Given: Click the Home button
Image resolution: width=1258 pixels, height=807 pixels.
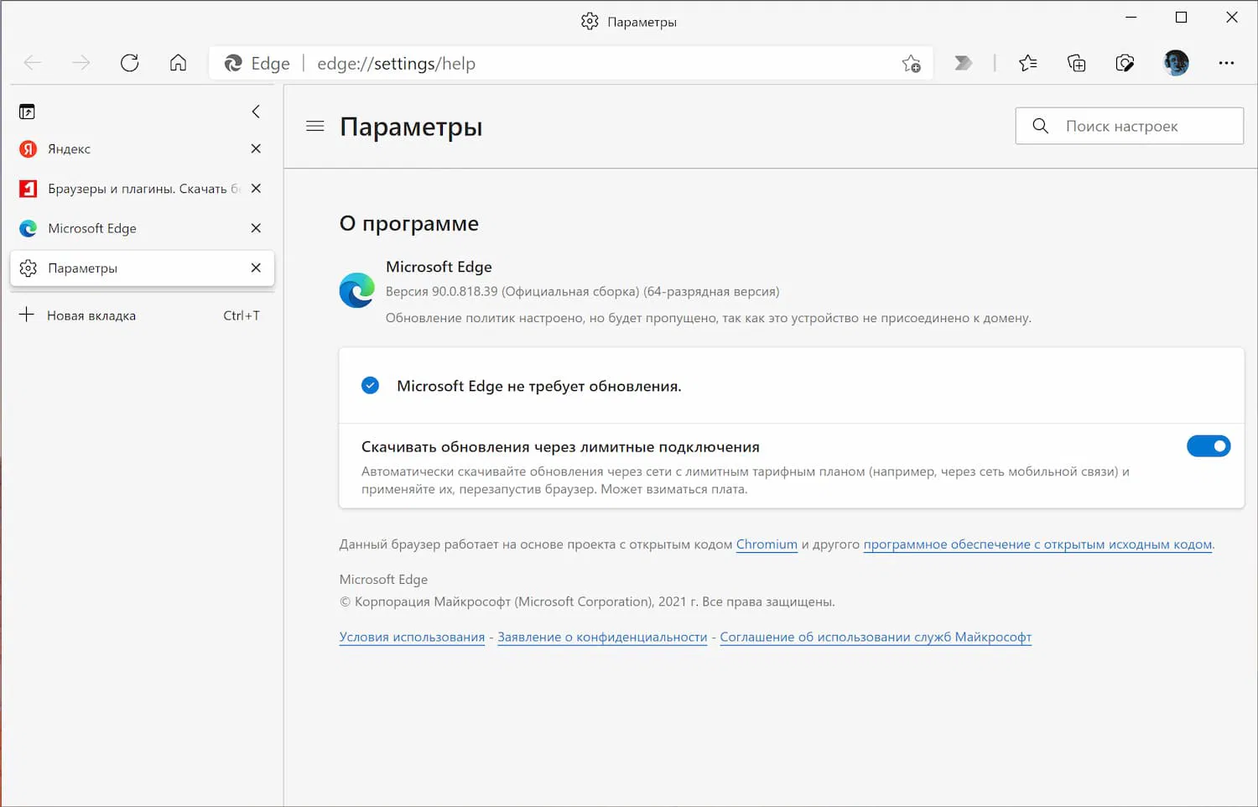Looking at the screenshot, I should pos(177,63).
